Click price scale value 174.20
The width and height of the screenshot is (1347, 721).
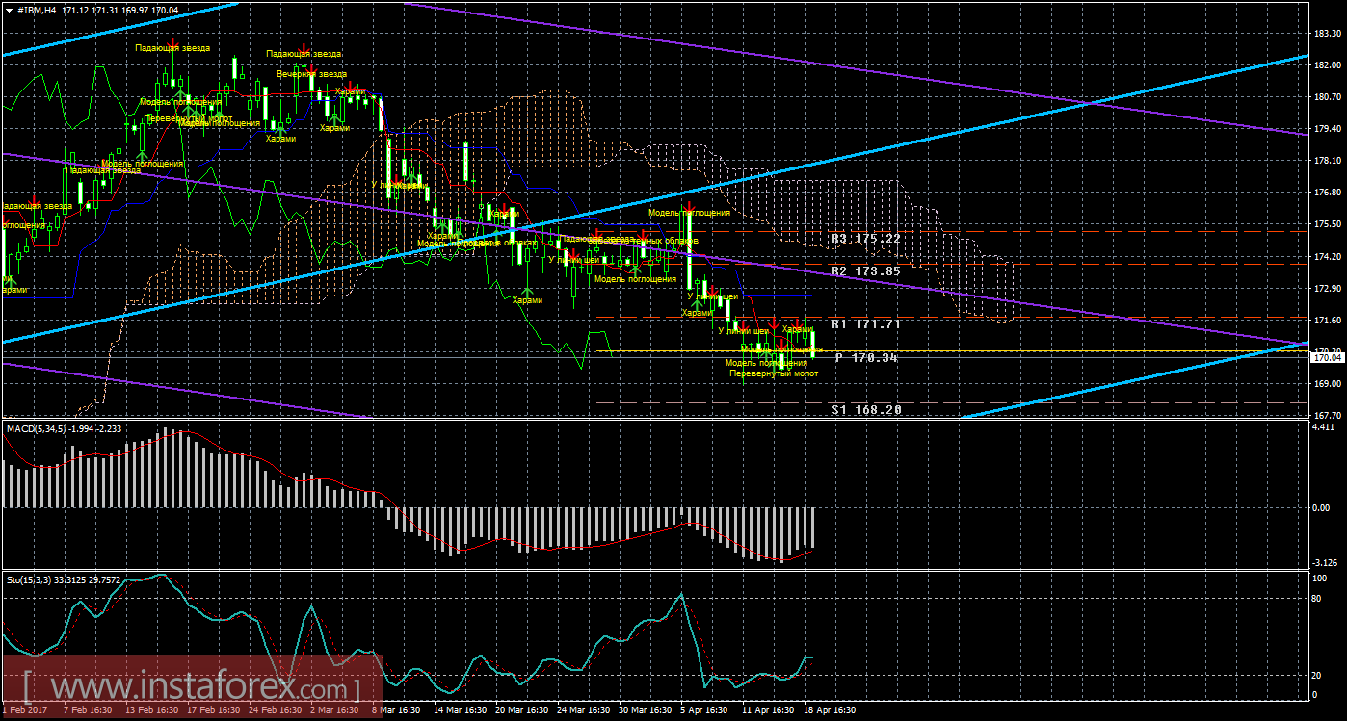pyautogui.click(x=1328, y=256)
